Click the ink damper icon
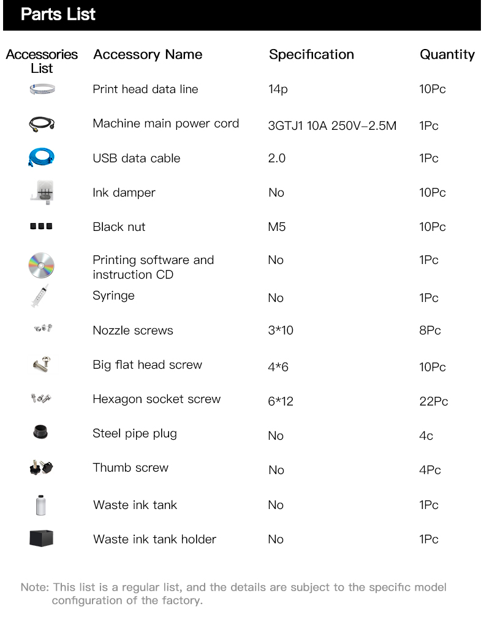Viewport: 484px width, 634px height. point(42,192)
